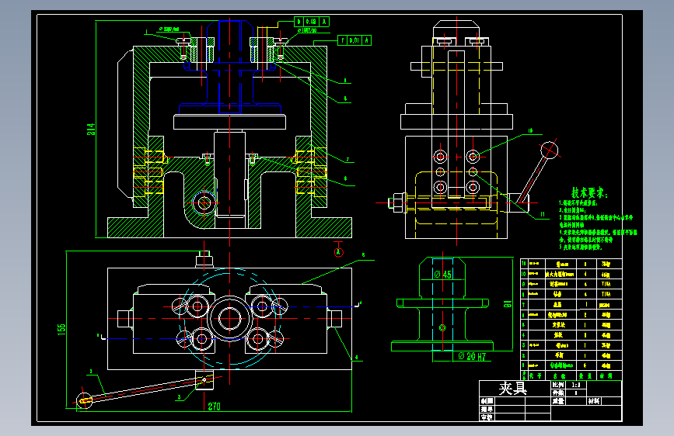This screenshot has width=674, height=436.
Task: Select the 技术要求 heading text
Action: point(589,192)
